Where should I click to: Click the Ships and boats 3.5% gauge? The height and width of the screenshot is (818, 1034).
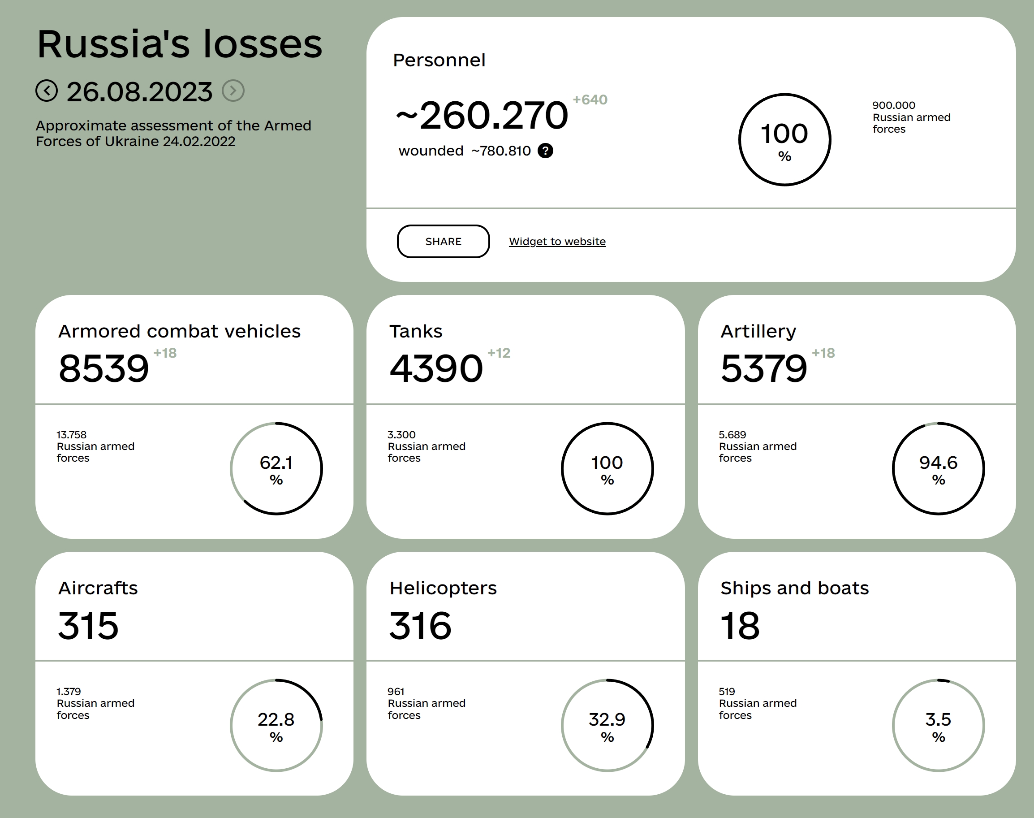(938, 725)
